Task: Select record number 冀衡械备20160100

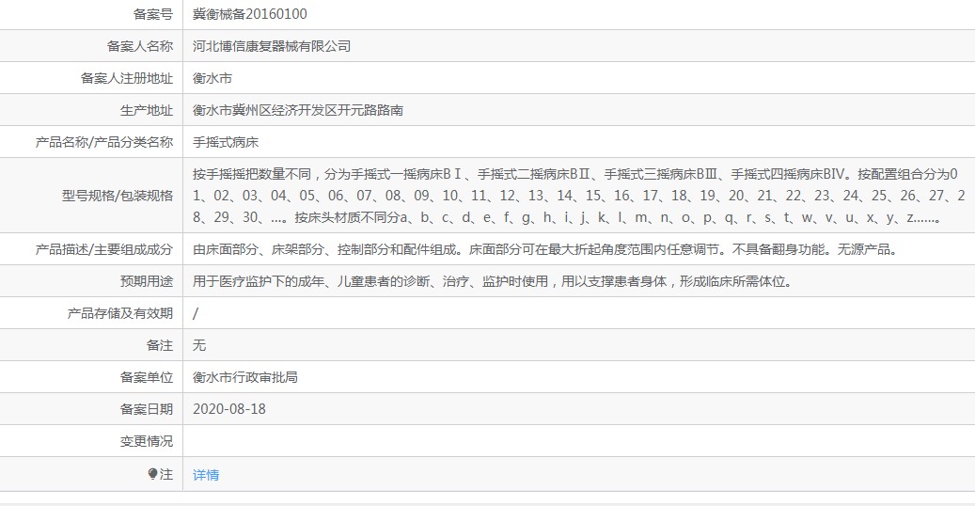Action: point(250,14)
